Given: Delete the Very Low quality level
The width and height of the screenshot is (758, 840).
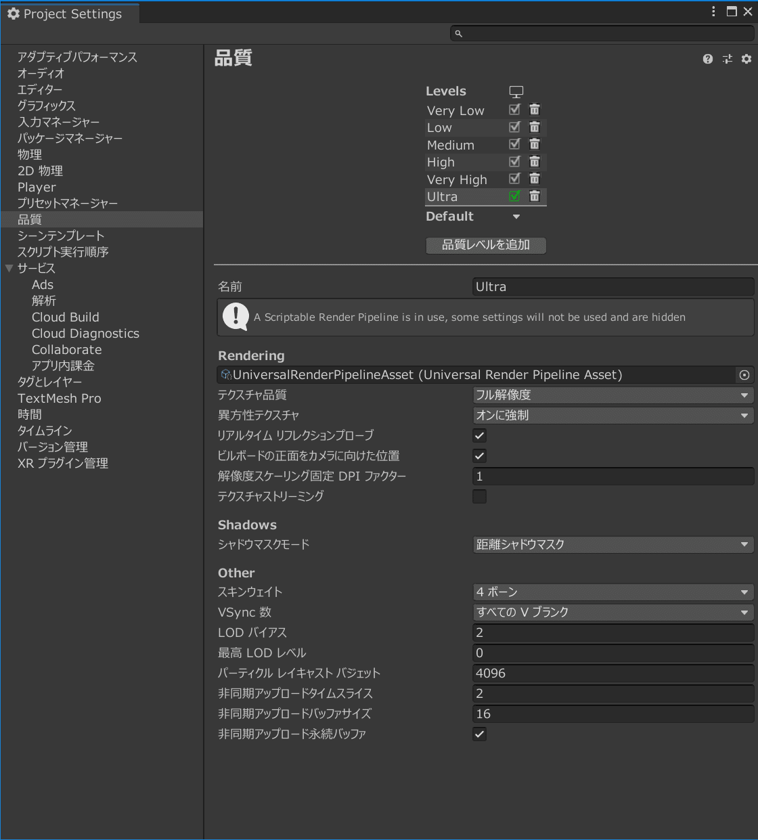Looking at the screenshot, I should [535, 110].
